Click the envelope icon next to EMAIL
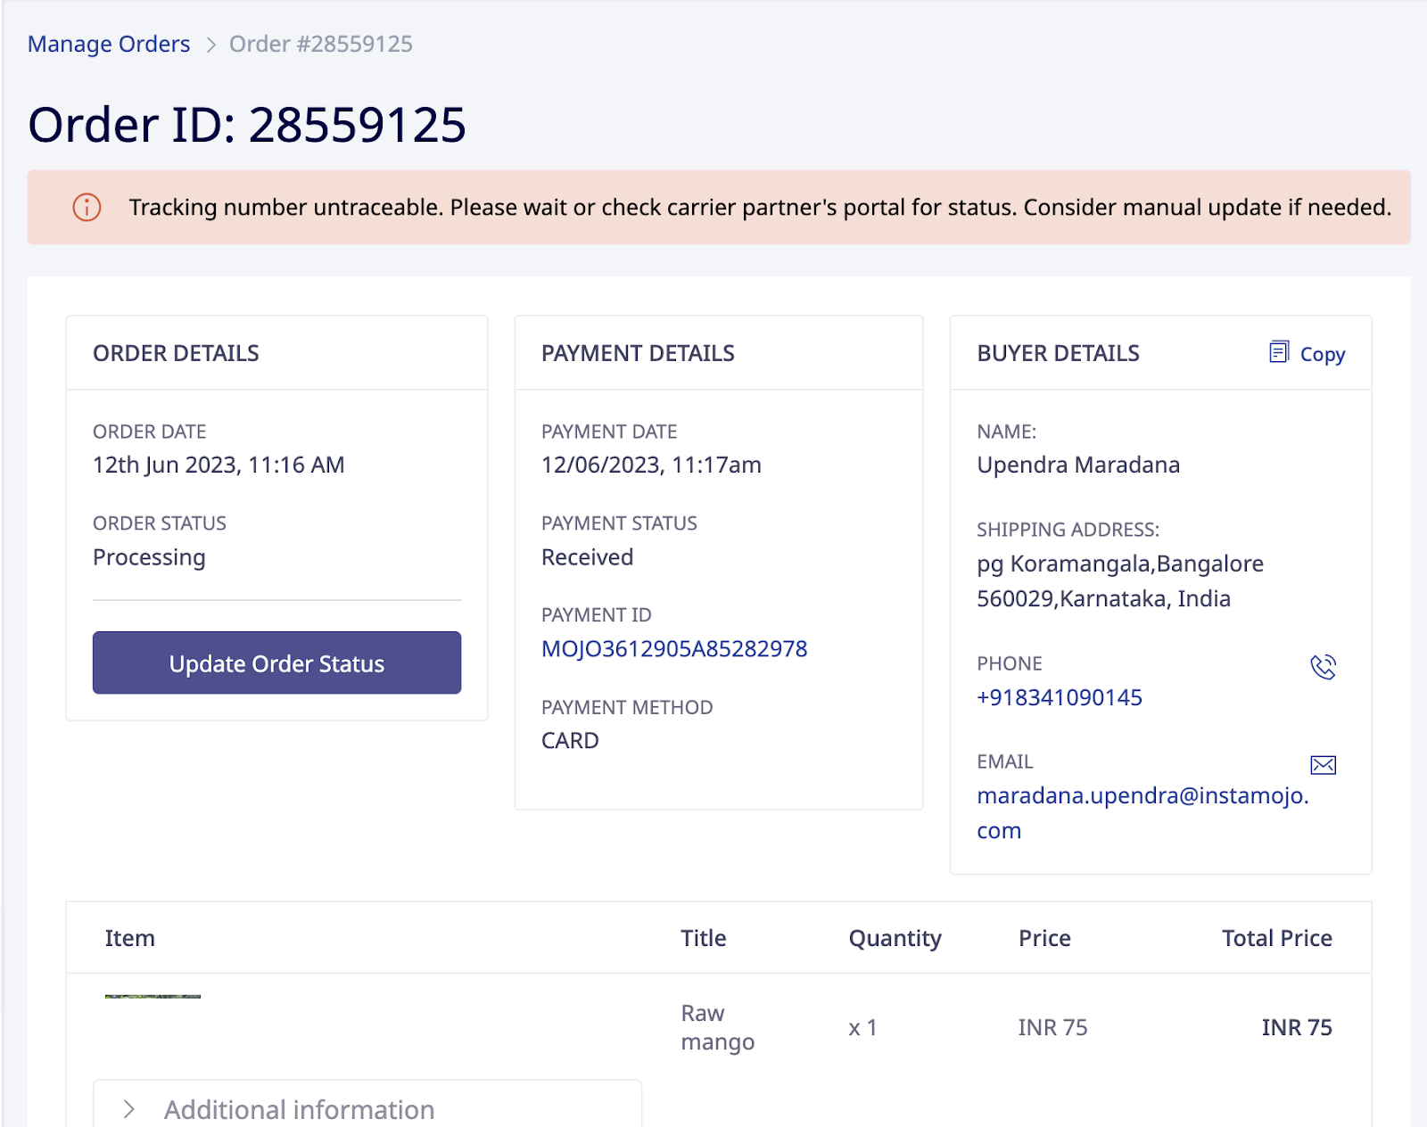The height and width of the screenshot is (1127, 1427). tap(1323, 765)
